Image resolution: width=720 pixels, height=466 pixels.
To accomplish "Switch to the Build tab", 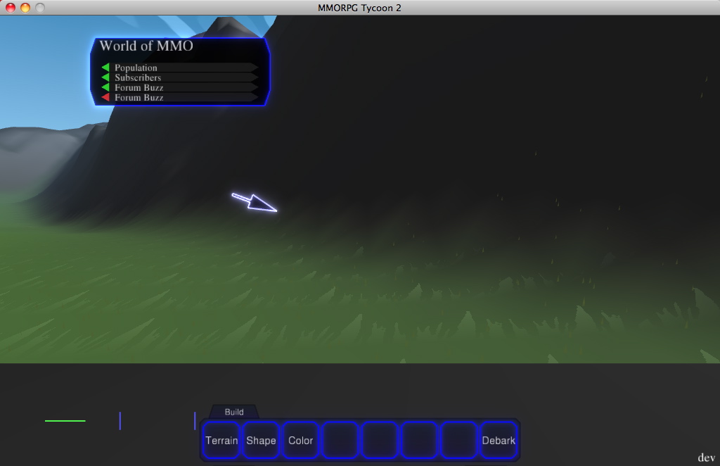I will (x=234, y=412).
